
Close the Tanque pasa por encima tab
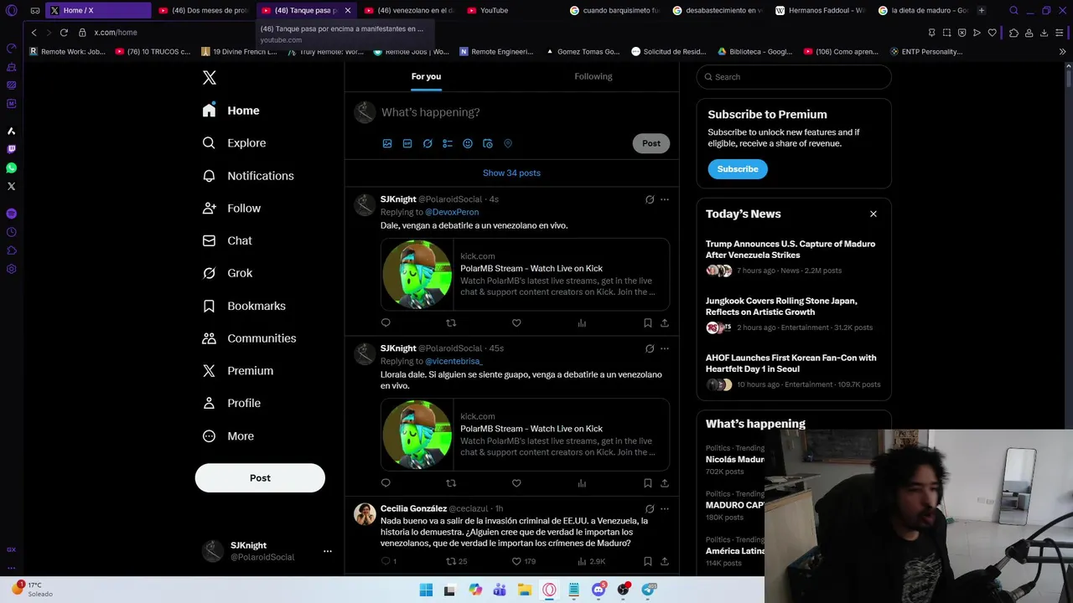pos(348,10)
